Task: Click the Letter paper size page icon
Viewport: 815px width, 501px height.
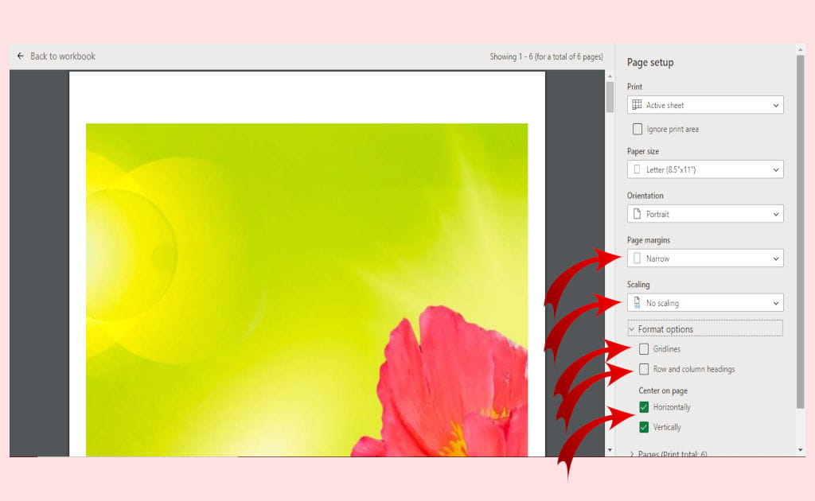Action: pos(637,169)
